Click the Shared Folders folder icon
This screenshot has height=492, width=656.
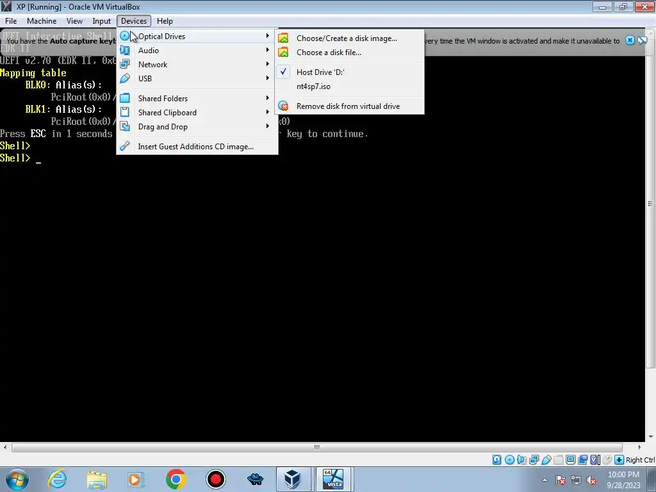click(125, 98)
